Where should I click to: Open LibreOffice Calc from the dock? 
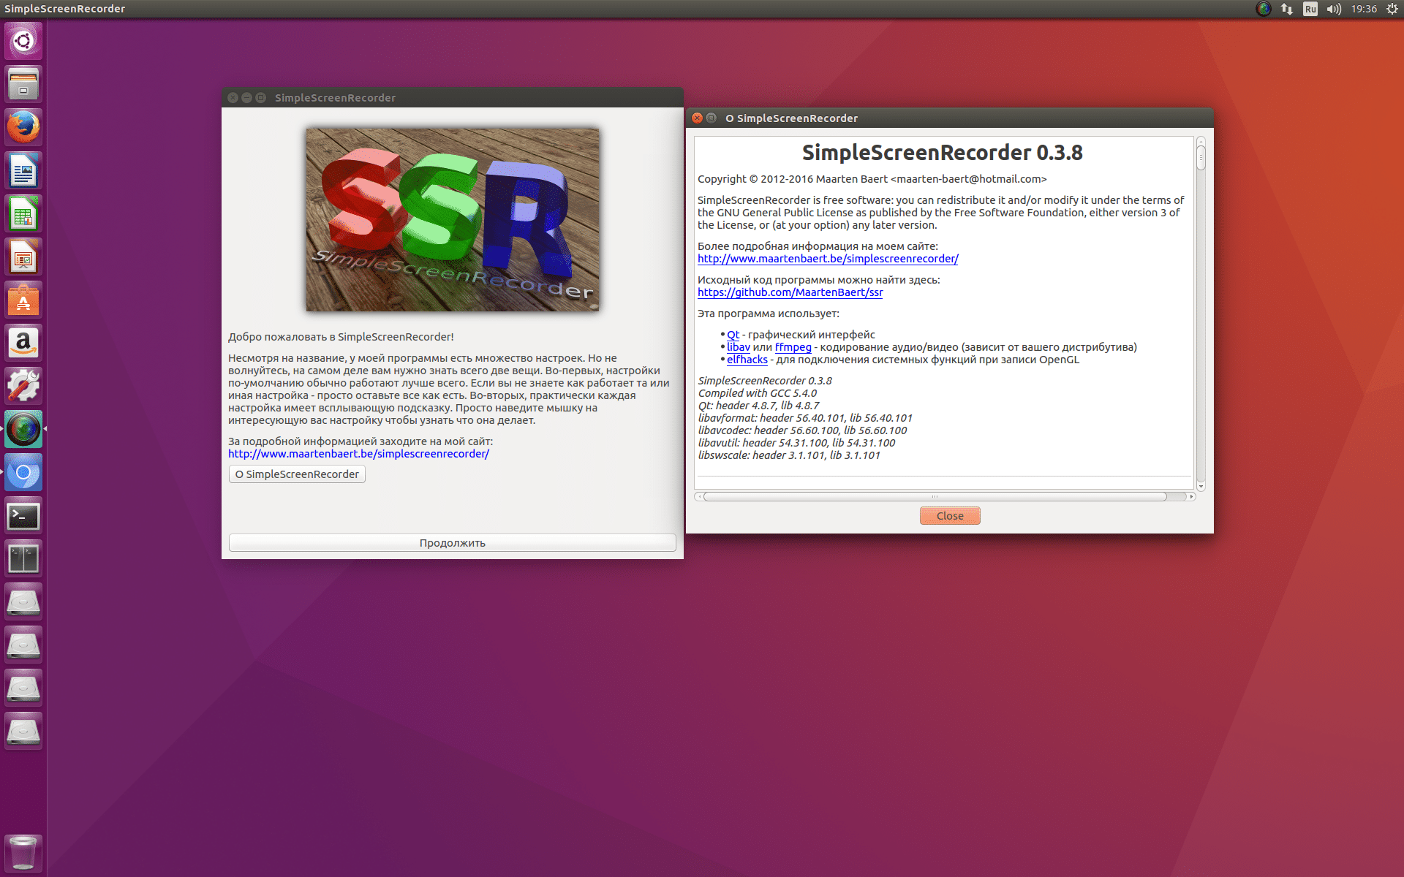coord(23,213)
